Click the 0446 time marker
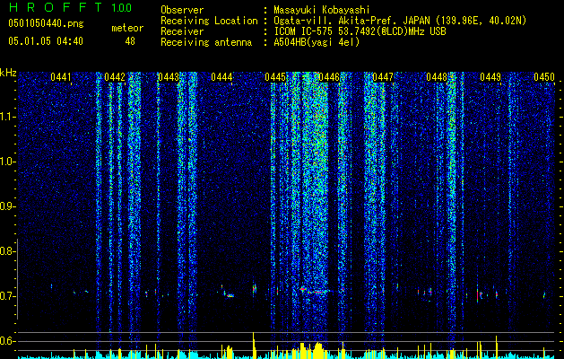The width and height of the screenshot is (564, 359). pyautogui.click(x=329, y=77)
